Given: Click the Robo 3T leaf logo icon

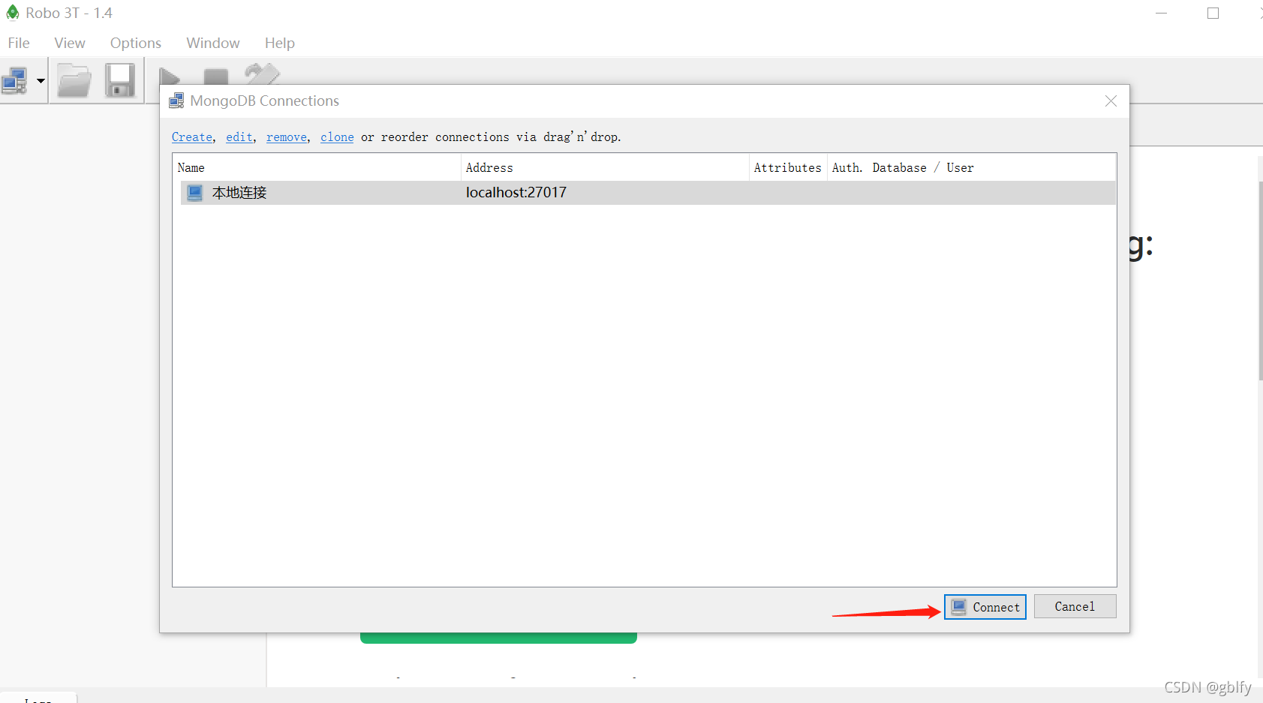Looking at the screenshot, I should click(x=12, y=13).
